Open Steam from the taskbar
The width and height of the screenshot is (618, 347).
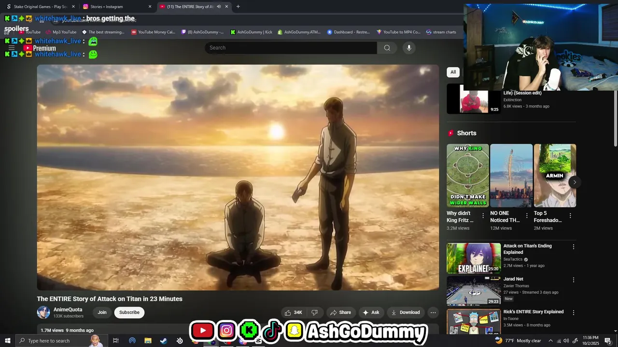(x=164, y=341)
